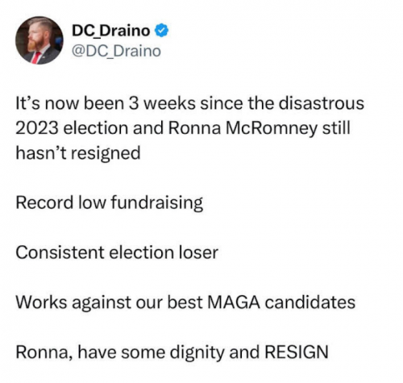Click the word 'MAGA' in the tweet
The height and width of the screenshot is (383, 403).
point(234,302)
